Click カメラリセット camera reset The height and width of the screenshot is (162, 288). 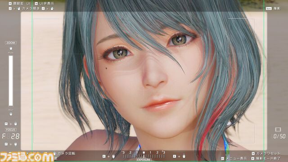[x=268, y=153]
